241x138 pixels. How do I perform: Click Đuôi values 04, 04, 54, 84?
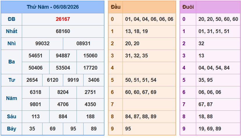point(214,68)
